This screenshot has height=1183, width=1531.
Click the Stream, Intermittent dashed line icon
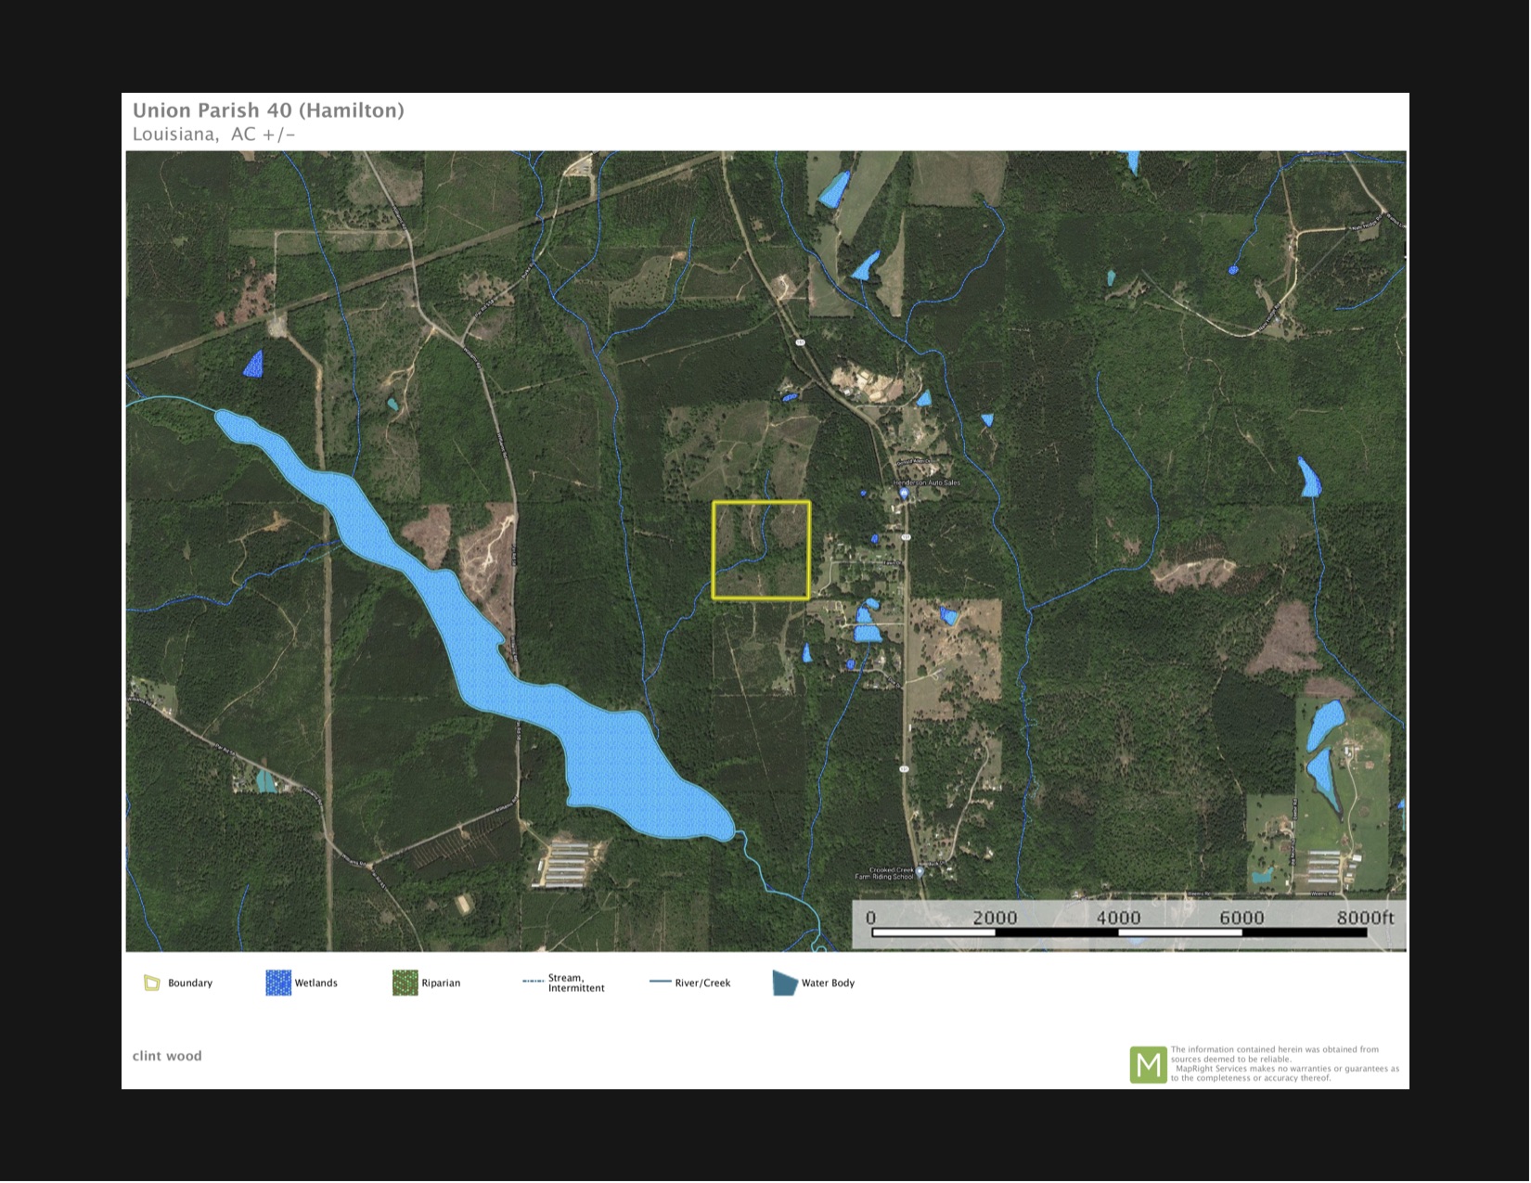pyautogui.click(x=533, y=982)
